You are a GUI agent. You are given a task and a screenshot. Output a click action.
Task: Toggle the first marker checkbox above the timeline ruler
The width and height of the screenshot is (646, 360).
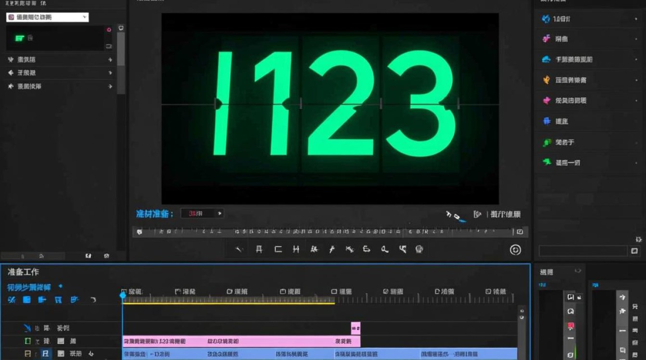(124, 291)
